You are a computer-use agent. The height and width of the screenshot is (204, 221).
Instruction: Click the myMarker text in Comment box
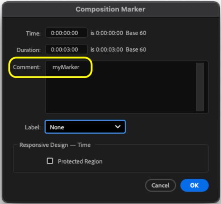click(x=63, y=67)
